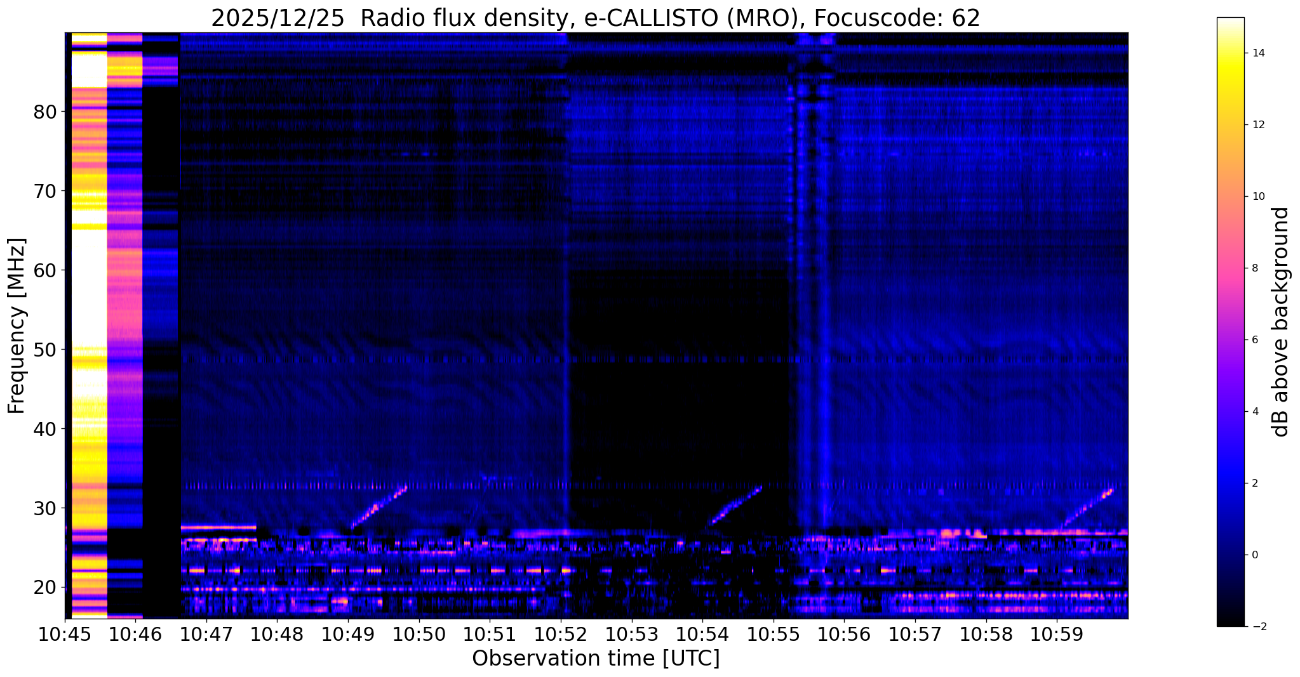Image resolution: width=1300 pixels, height=677 pixels.
Task: Pick the 4 value on the colorbar scale
Action: click(1255, 412)
